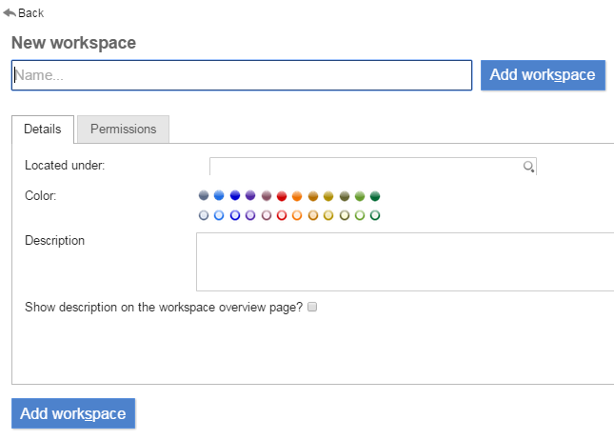Click the search magnifier in Located under
This screenshot has width=614, height=440.
coord(528,167)
